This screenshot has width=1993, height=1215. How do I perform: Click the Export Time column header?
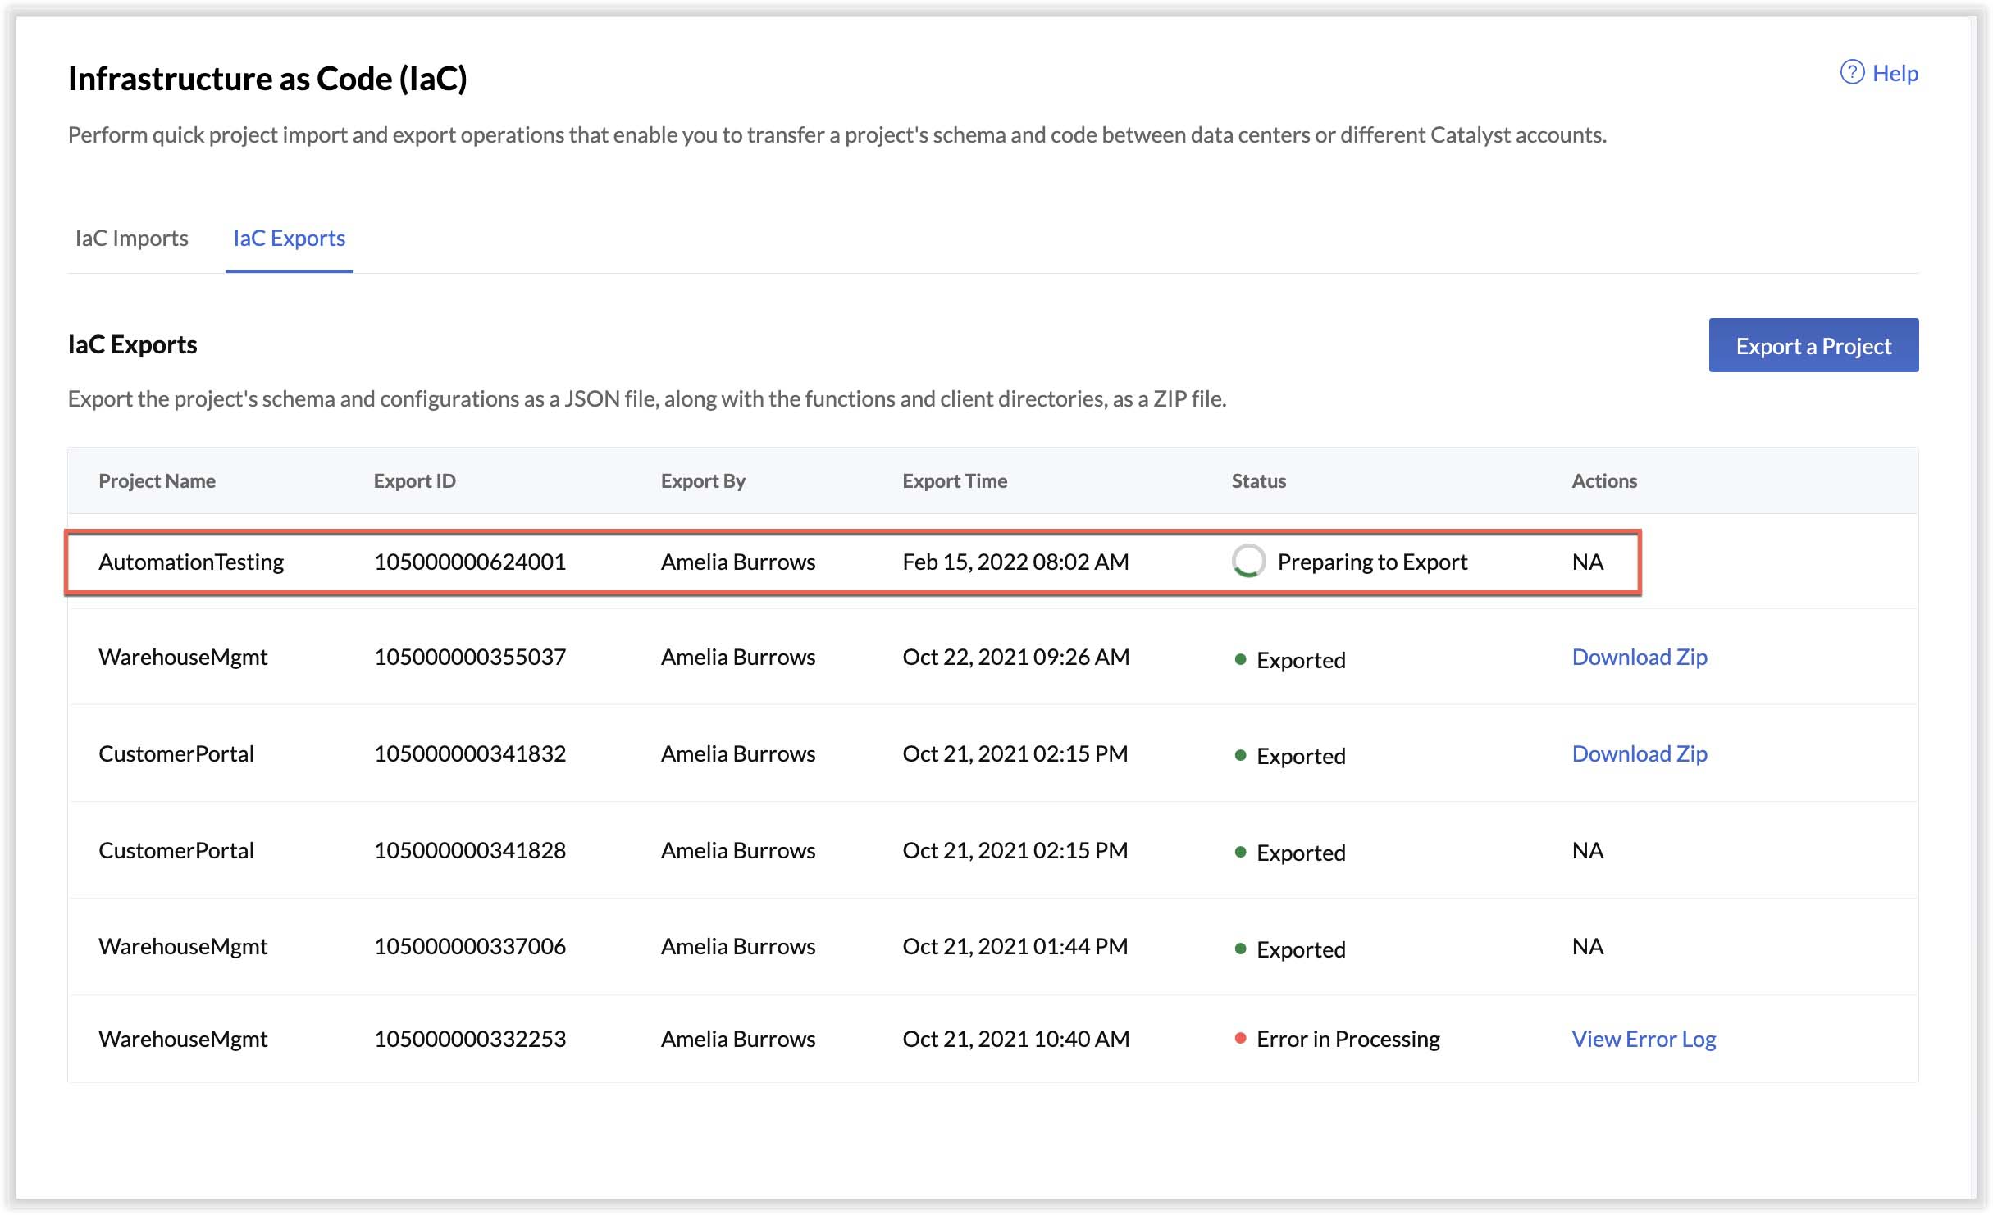(x=955, y=481)
